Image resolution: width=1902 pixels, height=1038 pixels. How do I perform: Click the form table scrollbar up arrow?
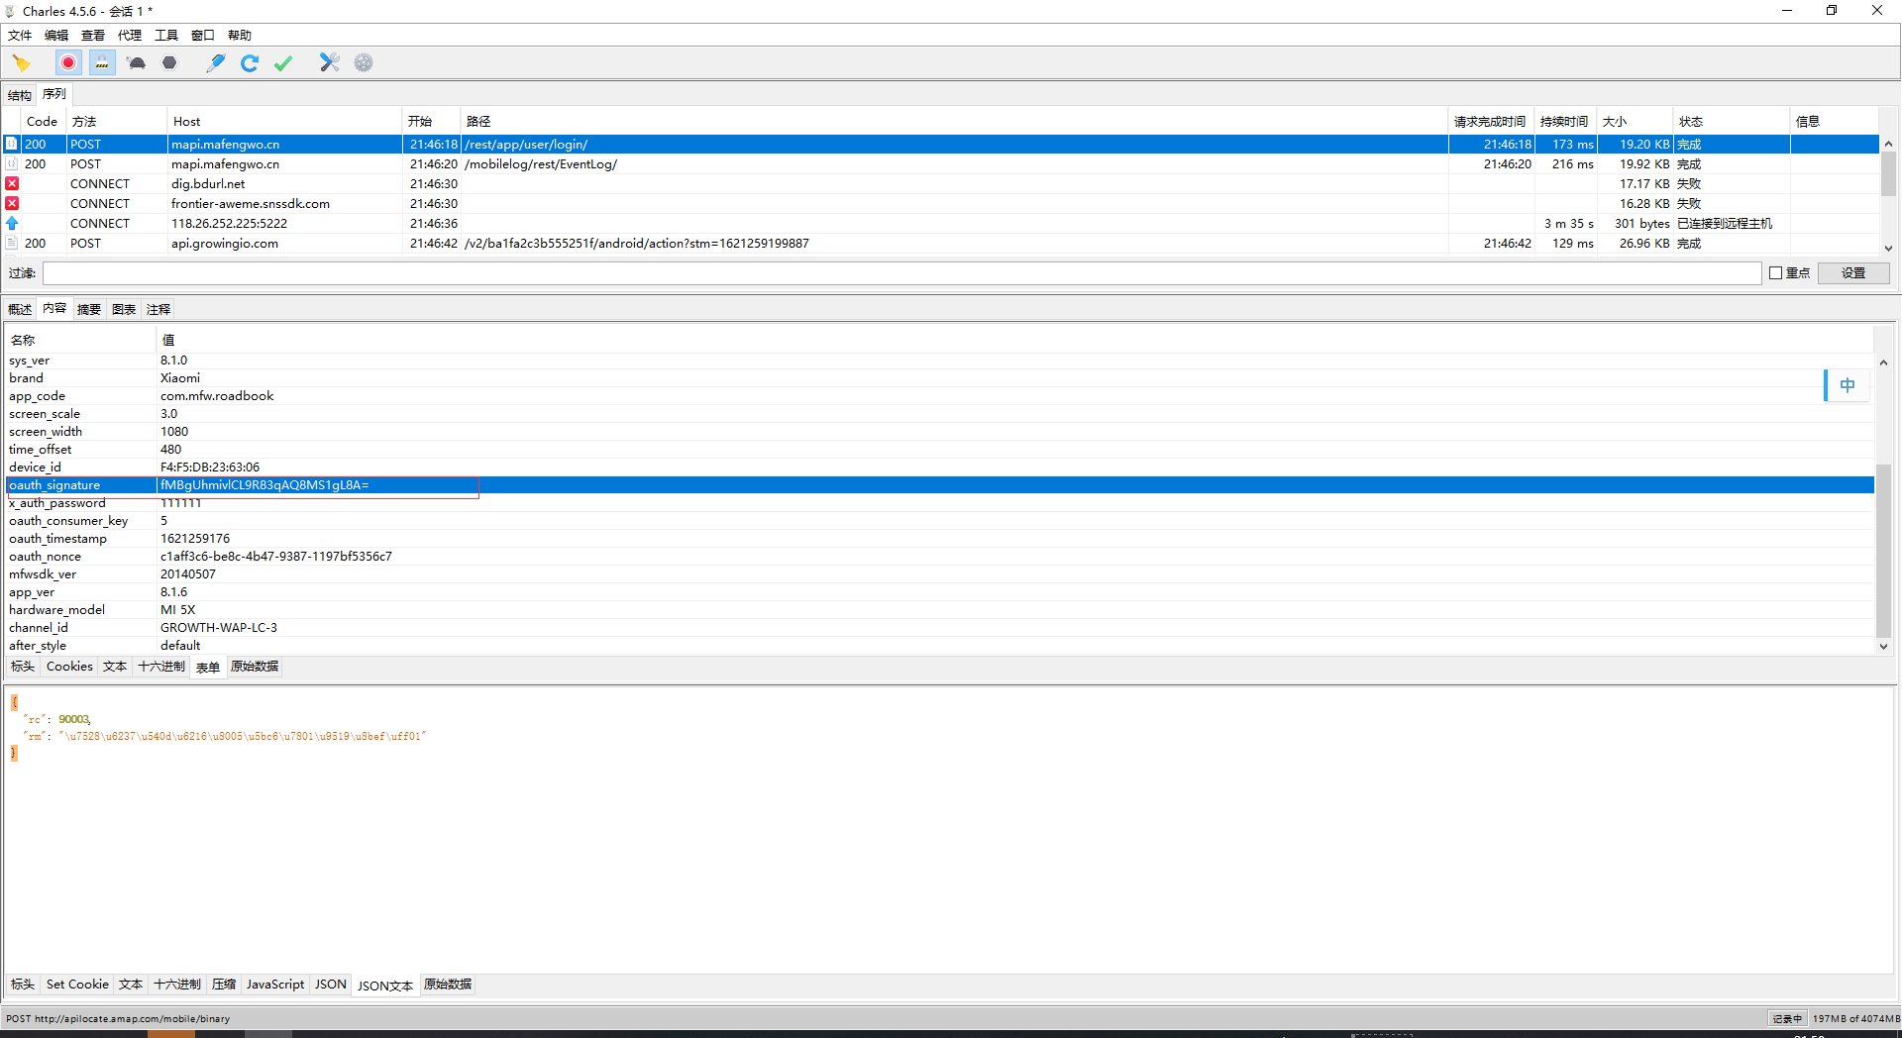coord(1883,363)
